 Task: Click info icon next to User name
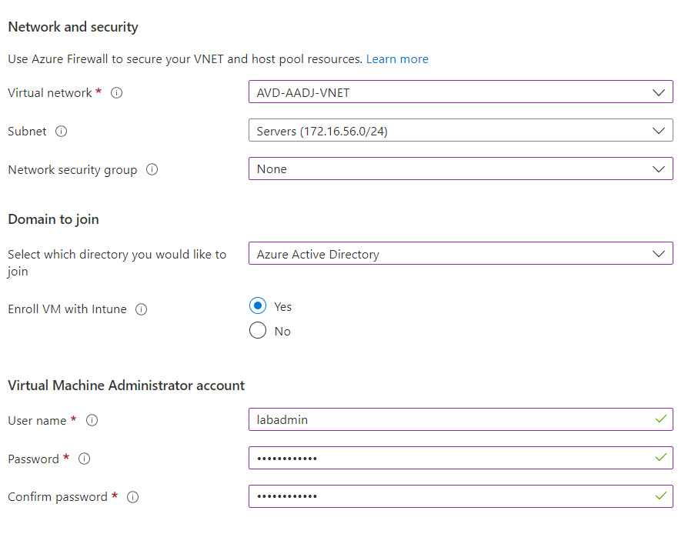pos(92,421)
